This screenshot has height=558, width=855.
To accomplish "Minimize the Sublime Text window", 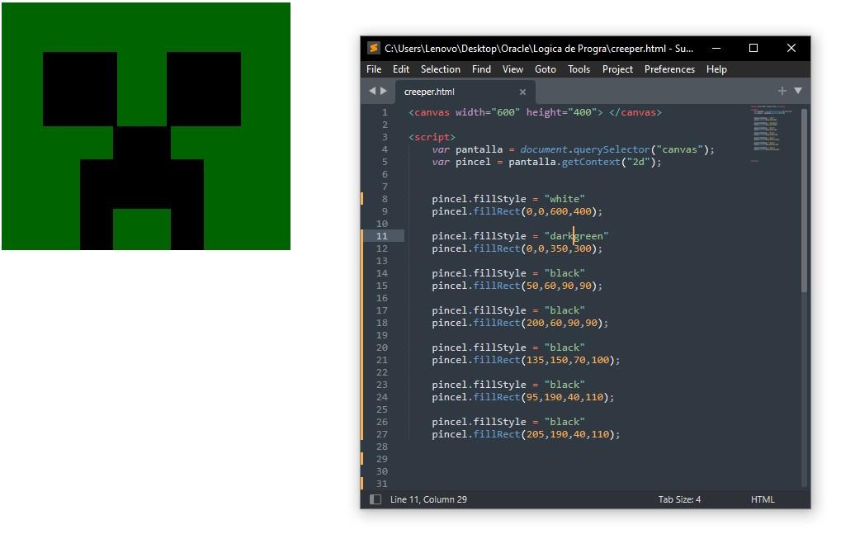I will (716, 48).
